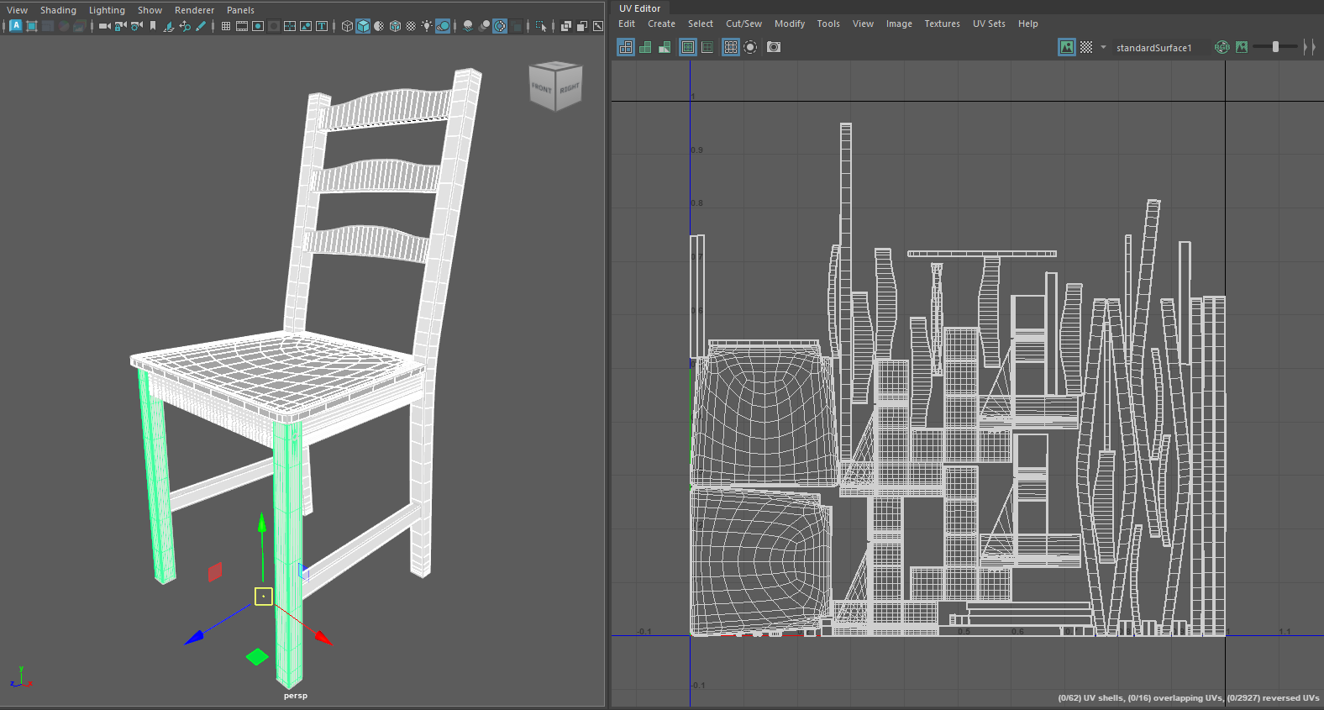This screenshot has height=710, width=1324.
Task: Toggle viewport Shadows icon
Action: click(x=443, y=26)
